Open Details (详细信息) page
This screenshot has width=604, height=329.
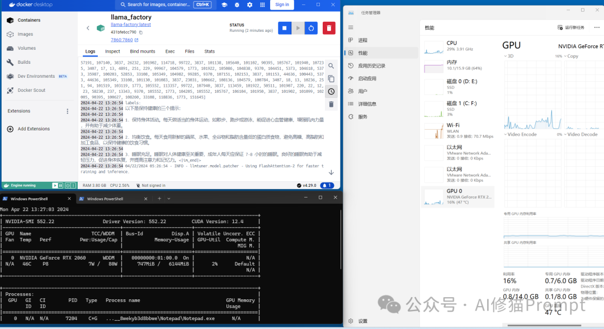tap(381, 104)
